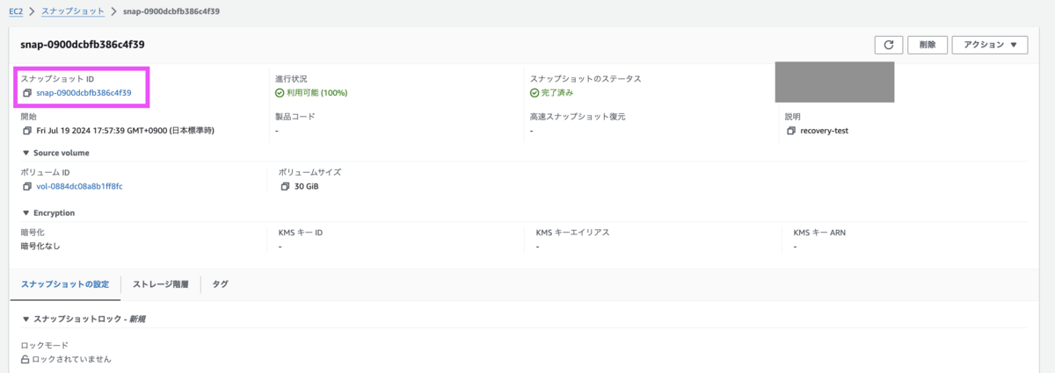Click the refresh button
This screenshot has height=373, width=1055.
pos(888,45)
